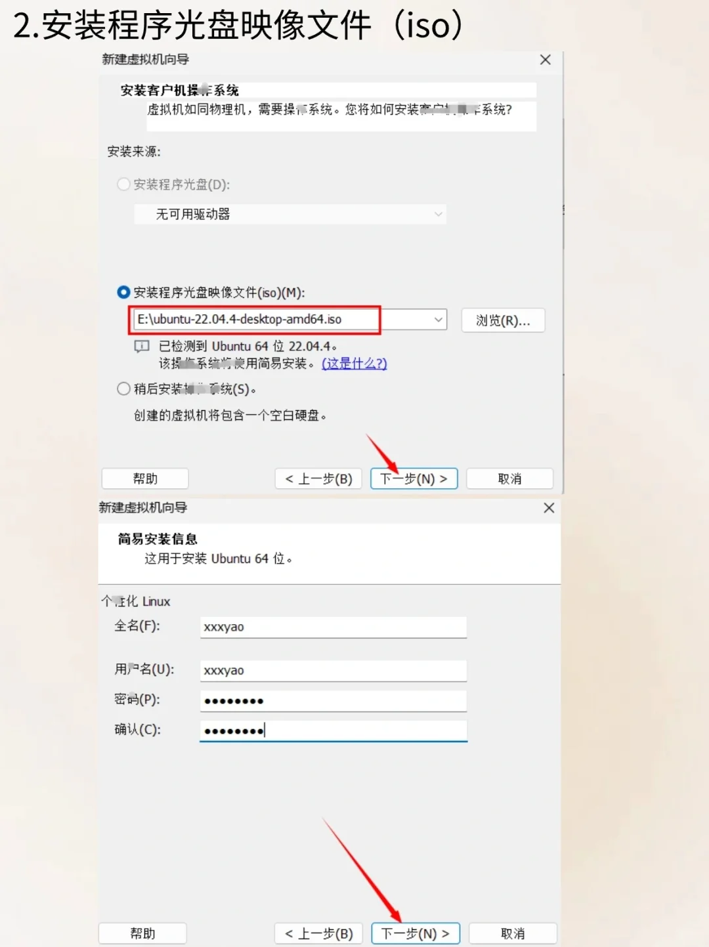The width and height of the screenshot is (709, 947).
Task: Select the 安装程序光盘(D) radio option
Action: pos(123,184)
